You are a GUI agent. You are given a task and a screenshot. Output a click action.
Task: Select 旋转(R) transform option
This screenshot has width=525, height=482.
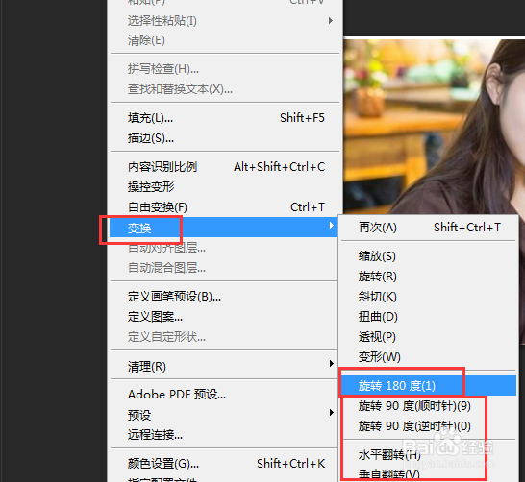pyautogui.click(x=428, y=277)
